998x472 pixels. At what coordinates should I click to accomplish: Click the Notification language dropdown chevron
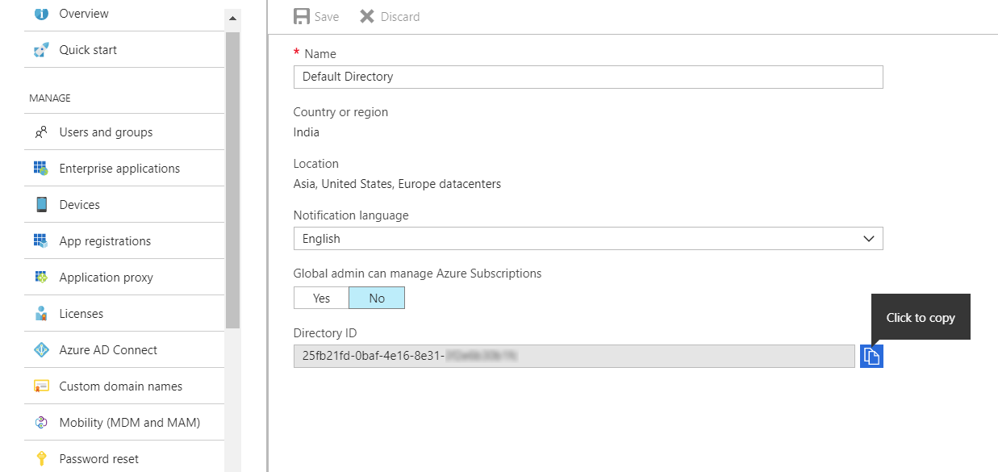pos(869,239)
